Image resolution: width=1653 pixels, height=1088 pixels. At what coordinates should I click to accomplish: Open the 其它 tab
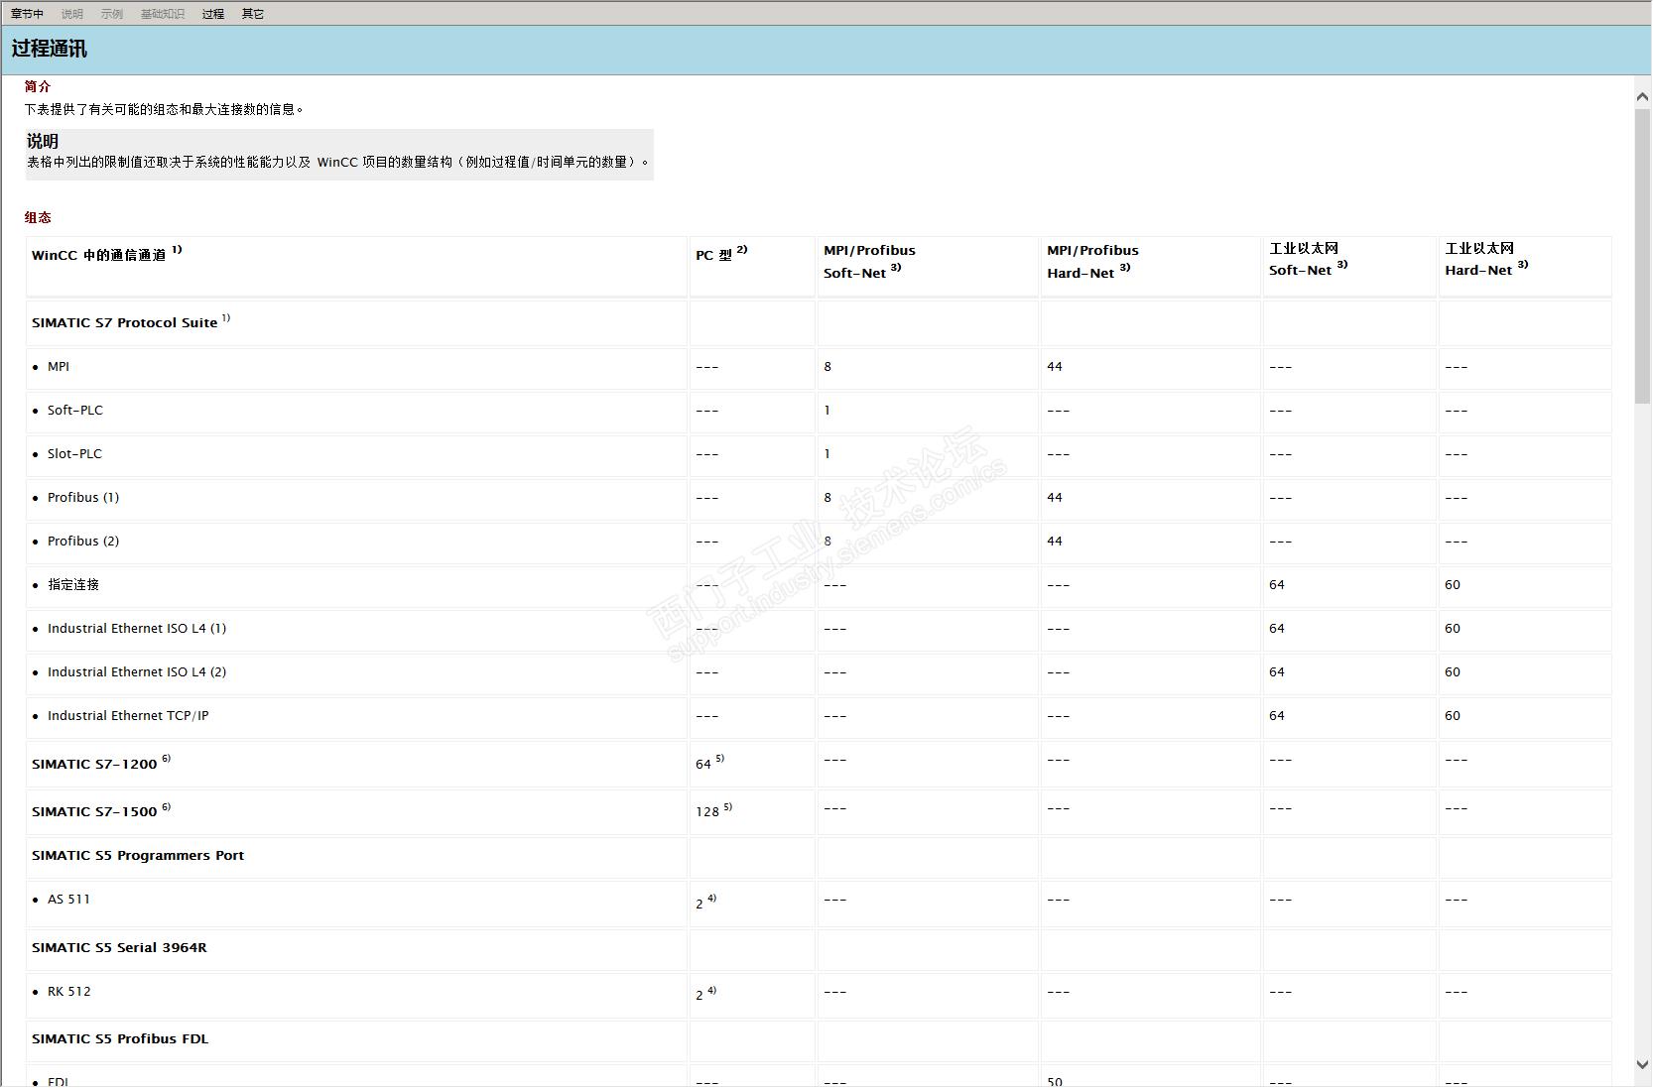pyautogui.click(x=253, y=14)
